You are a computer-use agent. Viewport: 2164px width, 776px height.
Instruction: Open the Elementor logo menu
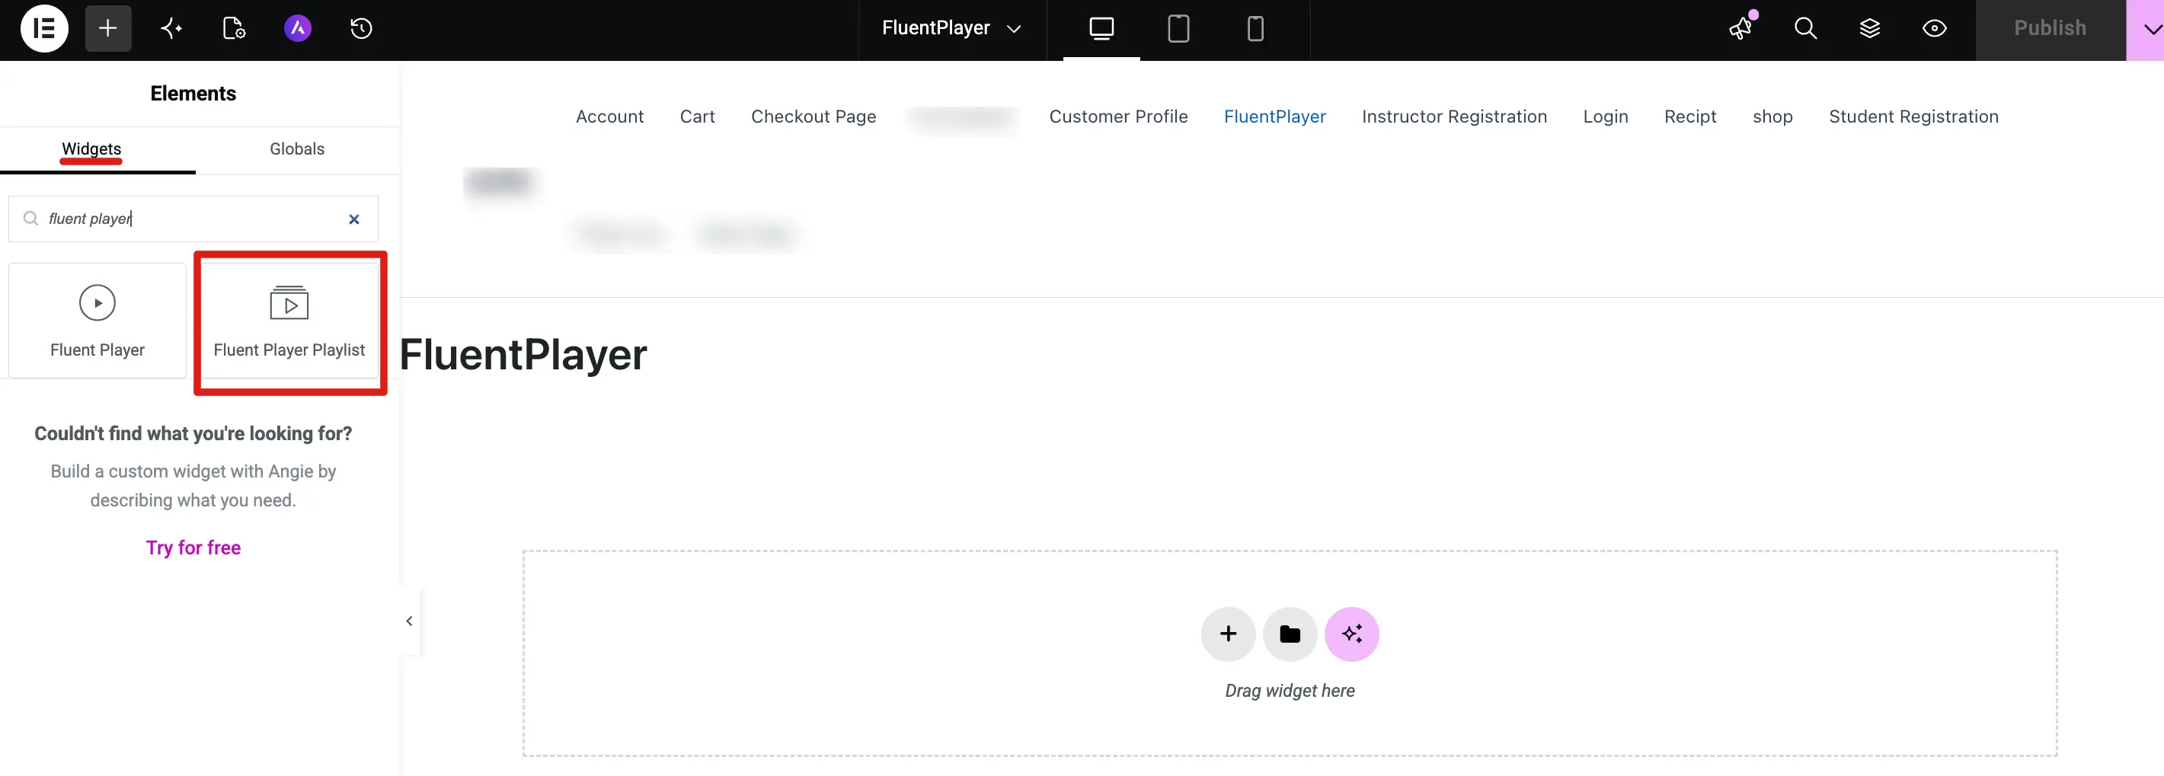(43, 28)
